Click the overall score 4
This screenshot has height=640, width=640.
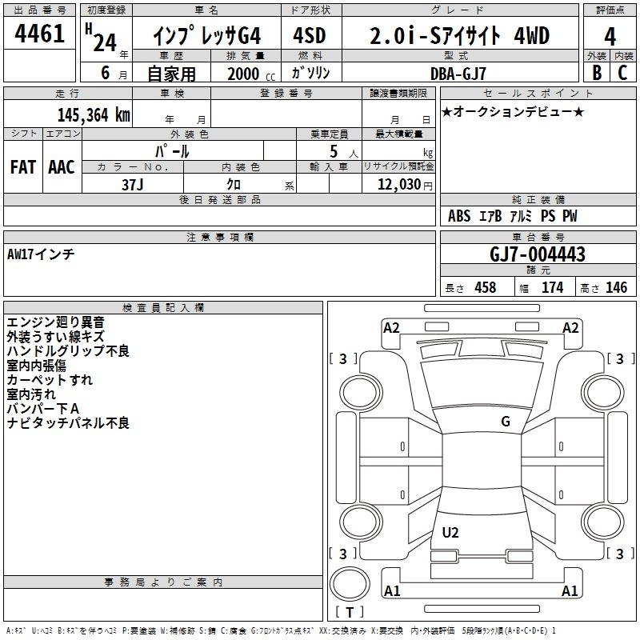[x=610, y=37]
